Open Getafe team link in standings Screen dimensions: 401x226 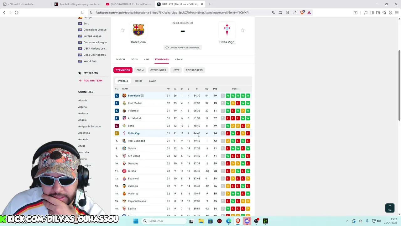tap(132, 148)
